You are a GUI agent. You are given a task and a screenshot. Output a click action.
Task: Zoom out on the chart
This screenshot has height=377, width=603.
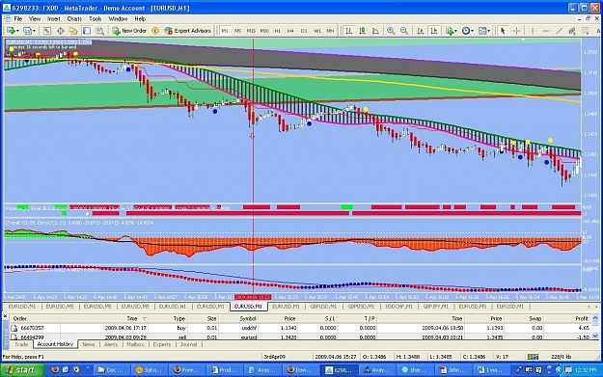pos(404,31)
